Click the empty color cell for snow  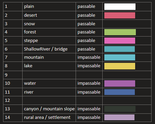(127, 24)
